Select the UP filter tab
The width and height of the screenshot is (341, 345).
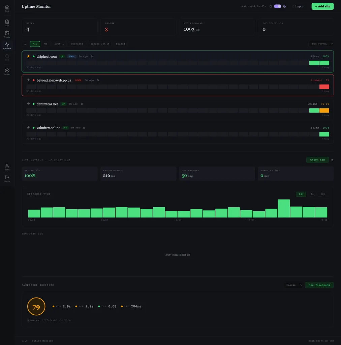tap(46, 44)
